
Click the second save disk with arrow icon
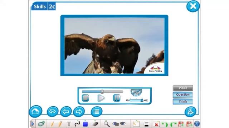(x=189, y=124)
